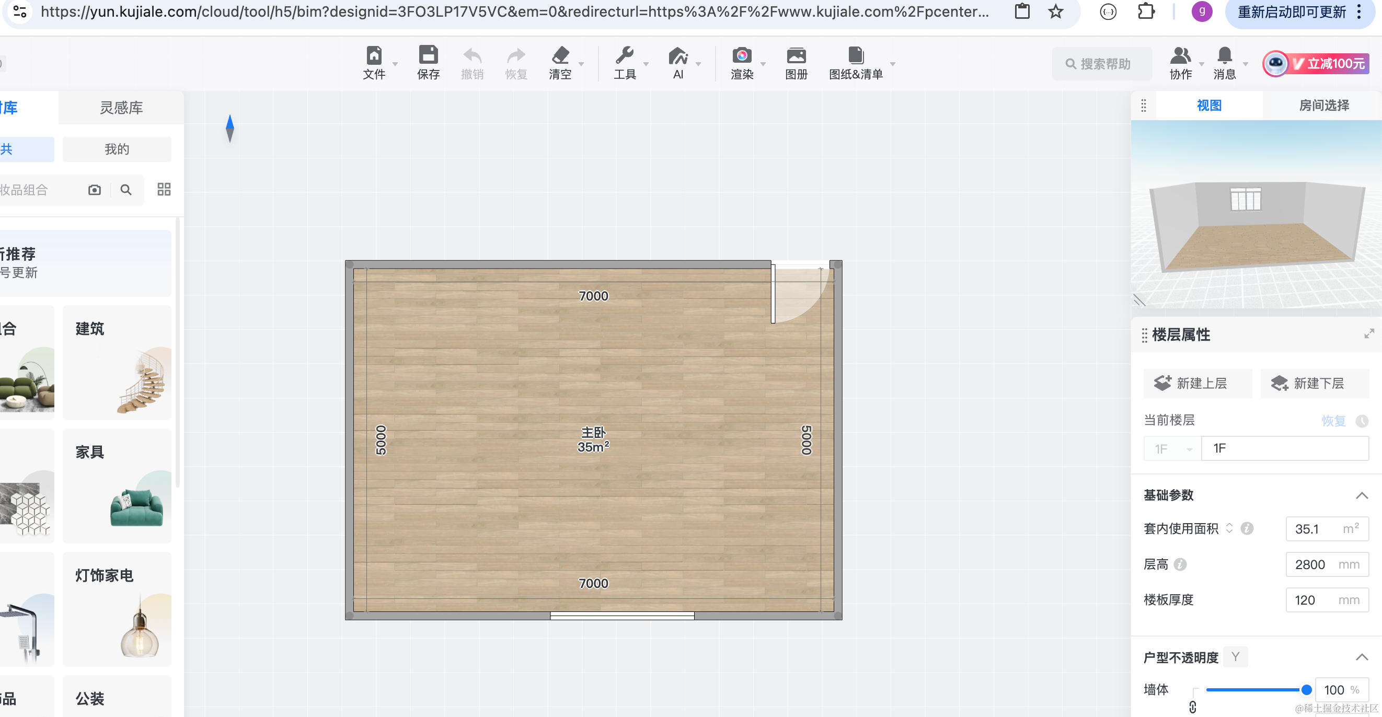Click the 渲染 (Render) camera icon
The image size is (1382, 717).
[742, 55]
